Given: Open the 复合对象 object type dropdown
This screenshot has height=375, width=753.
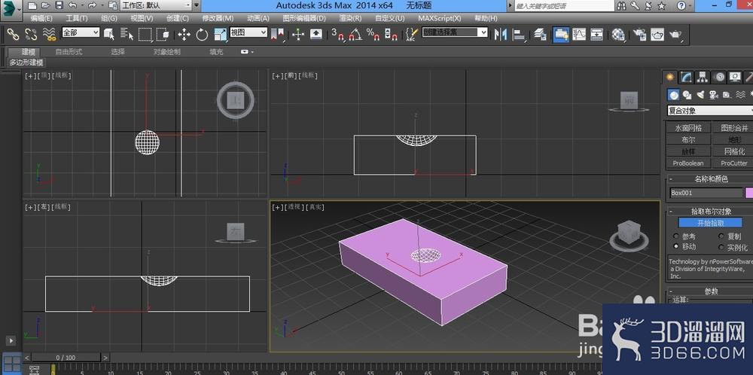Looking at the screenshot, I should point(710,111).
